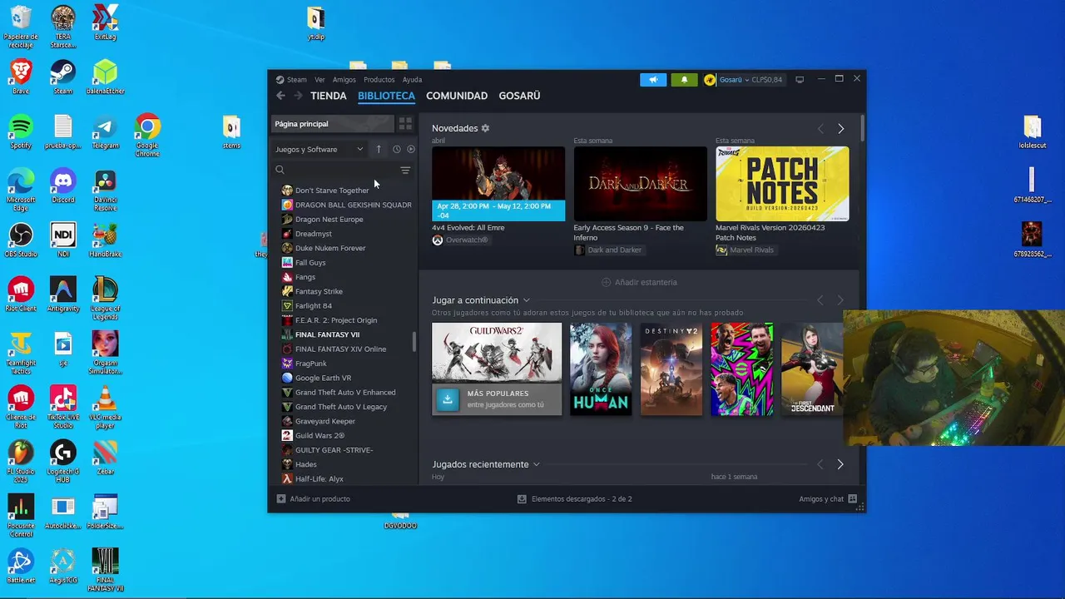This screenshot has width=1065, height=599.
Task: Open the Discord desktop shortcut
Action: (63, 186)
